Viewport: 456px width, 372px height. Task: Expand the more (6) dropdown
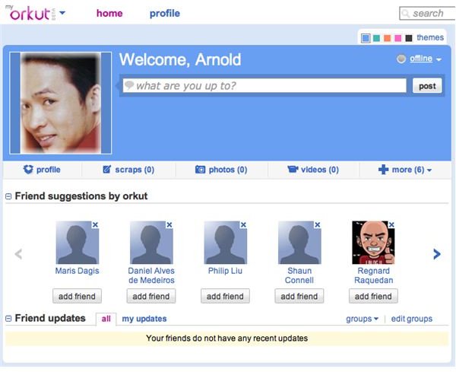[411, 170]
